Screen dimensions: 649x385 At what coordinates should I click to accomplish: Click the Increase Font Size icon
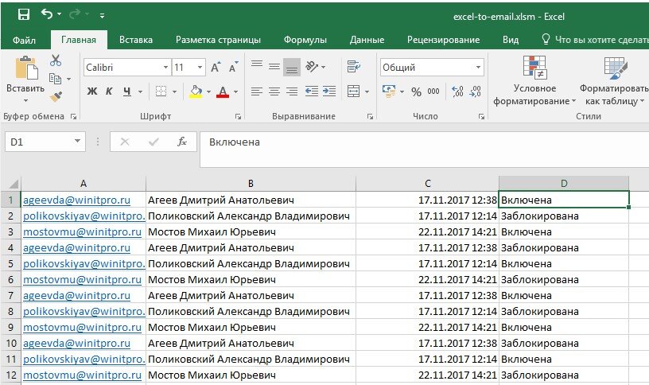click(216, 67)
